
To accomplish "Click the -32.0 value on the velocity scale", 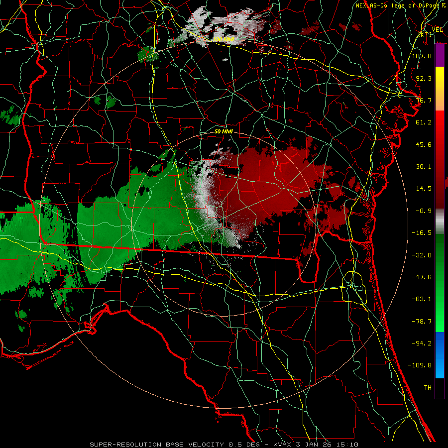I will point(422,255).
